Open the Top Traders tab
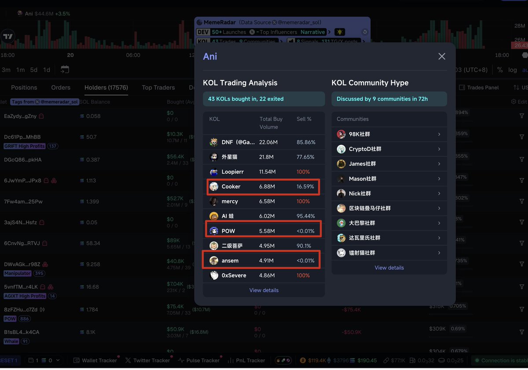The image size is (528, 370). pyautogui.click(x=158, y=88)
